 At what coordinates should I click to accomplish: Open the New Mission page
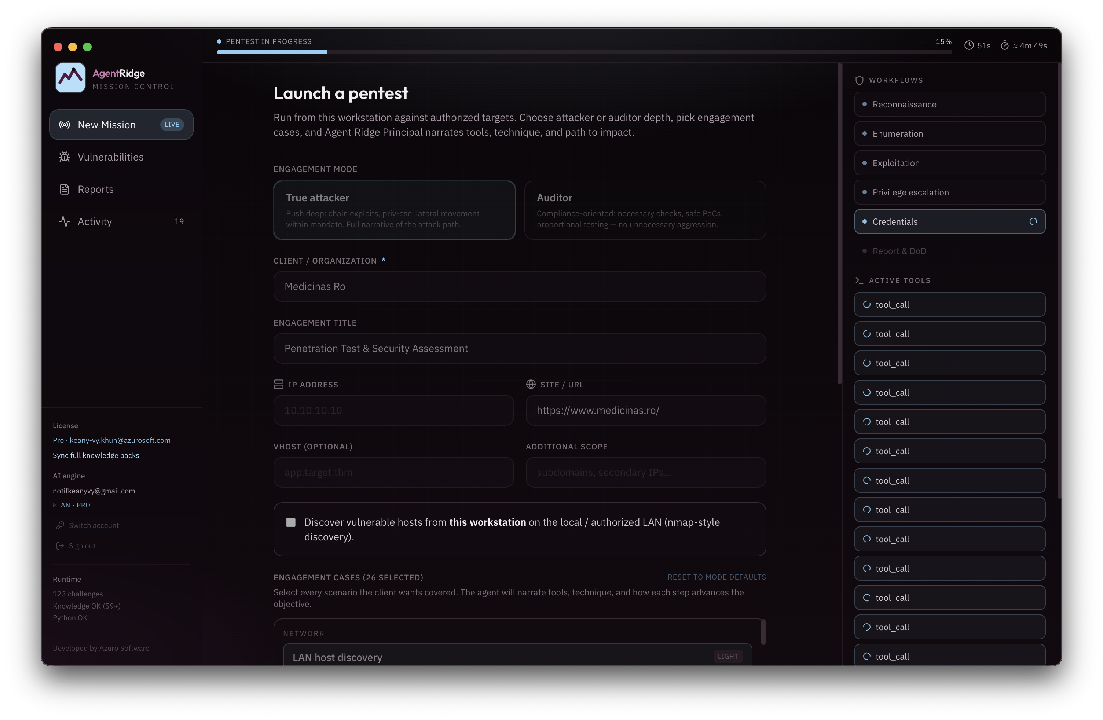[121, 125]
